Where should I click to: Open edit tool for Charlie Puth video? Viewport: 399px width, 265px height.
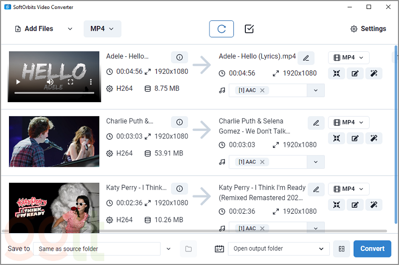coord(355,138)
